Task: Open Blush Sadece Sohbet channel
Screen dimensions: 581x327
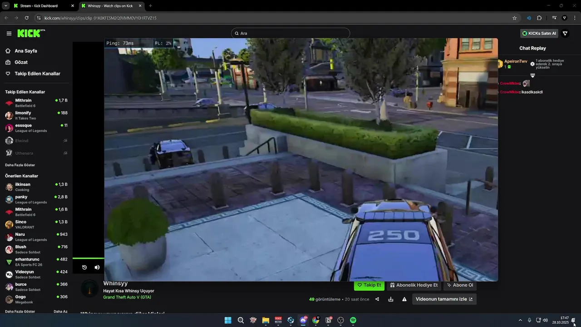Action: 36,249
